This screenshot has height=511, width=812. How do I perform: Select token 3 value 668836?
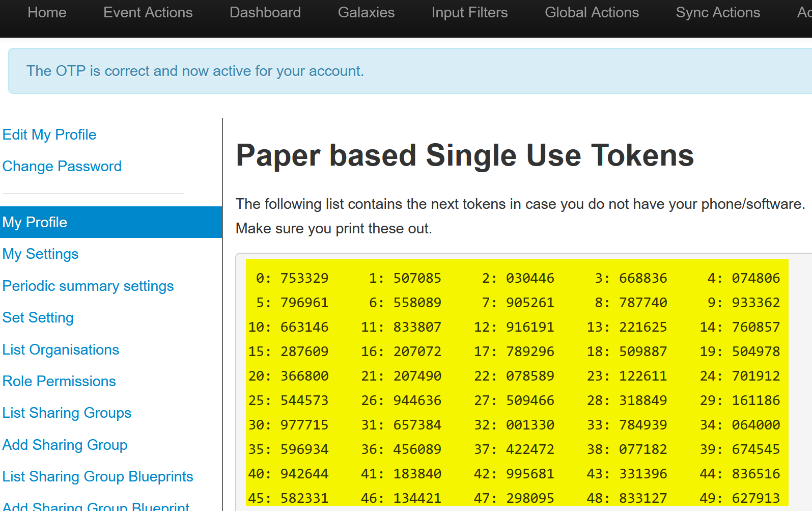pos(643,278)
